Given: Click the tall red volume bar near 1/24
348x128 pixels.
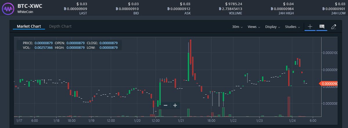Looking at the screenshot, I should 289,107.
